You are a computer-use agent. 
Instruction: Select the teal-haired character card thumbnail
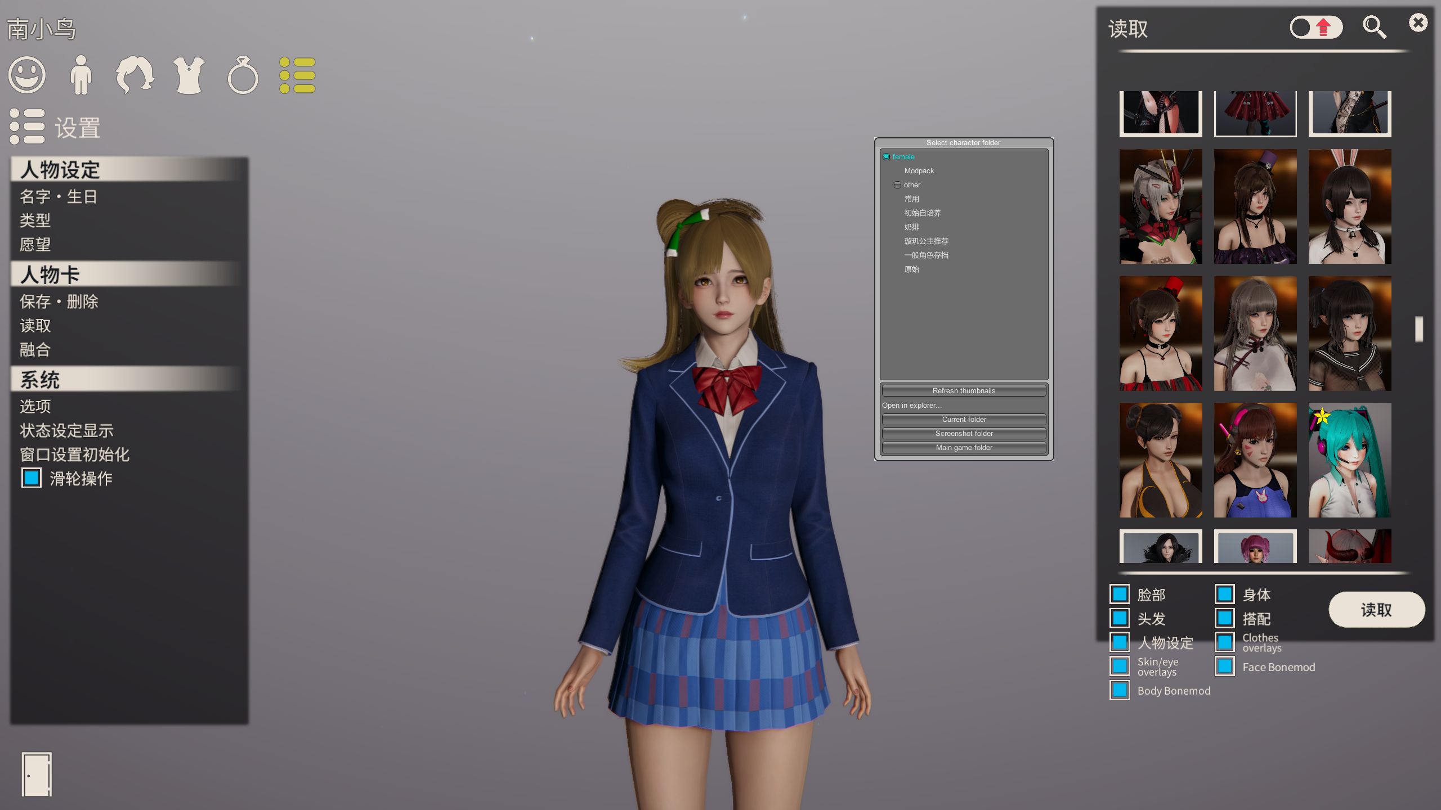tap(1349, 460)
